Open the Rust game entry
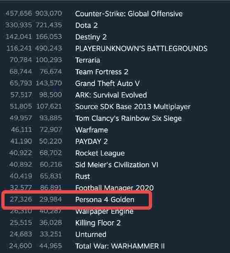 [82, 176]
